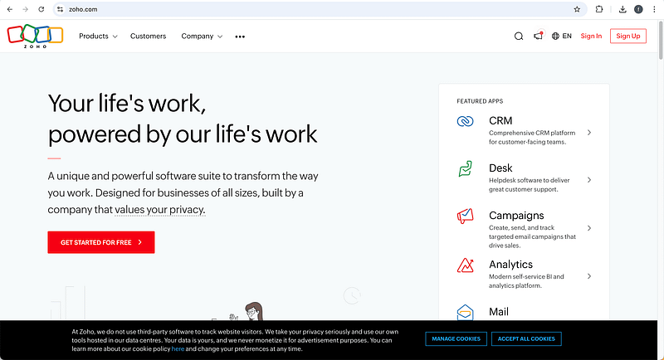Open the Desk heading link

[x=500, y=168]
